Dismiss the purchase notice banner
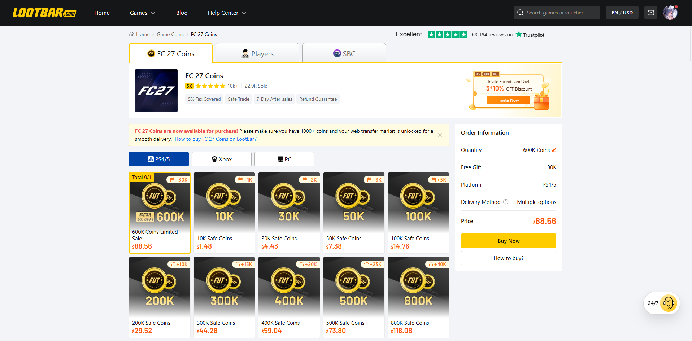Viewport: 692px width, 341px height. click(x=440, y=135)
